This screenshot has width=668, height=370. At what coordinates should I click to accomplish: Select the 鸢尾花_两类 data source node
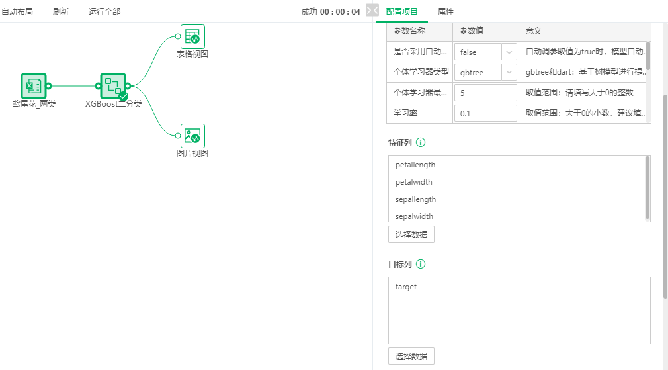tap(34, 85)
